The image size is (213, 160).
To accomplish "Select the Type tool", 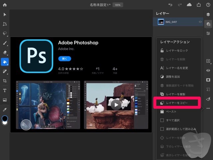I will coord(5,90).
